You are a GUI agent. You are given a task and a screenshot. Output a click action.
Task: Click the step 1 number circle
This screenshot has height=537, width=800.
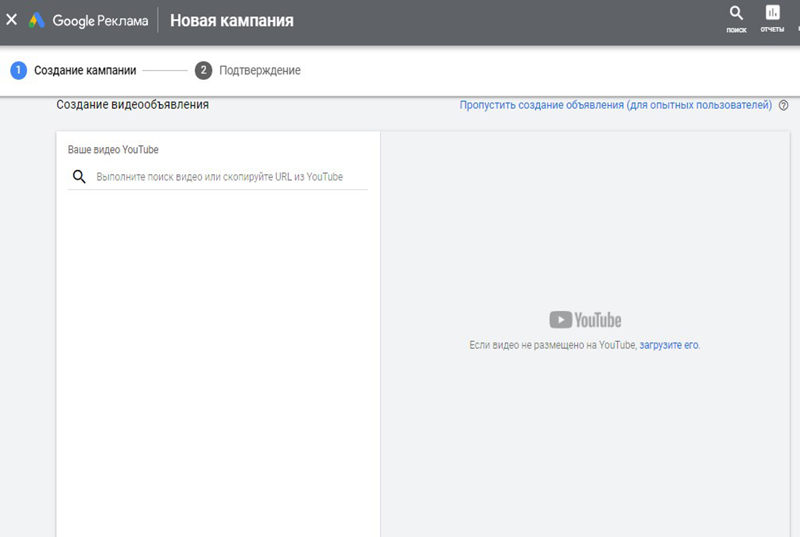coord(18,70)
